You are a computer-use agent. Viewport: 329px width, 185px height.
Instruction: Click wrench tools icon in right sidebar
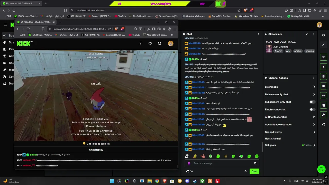click(x=323, y=115)
